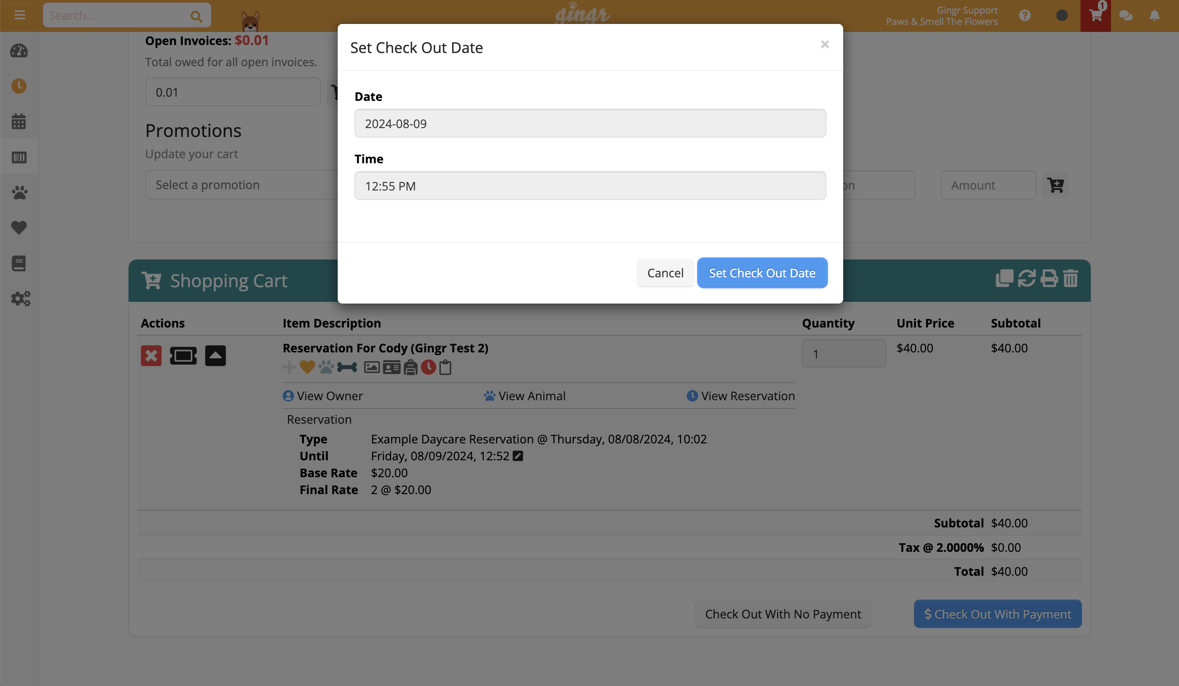Click the Time field showing 12:55 PM
Screen dimensions: 1179x686
[590, 186]
